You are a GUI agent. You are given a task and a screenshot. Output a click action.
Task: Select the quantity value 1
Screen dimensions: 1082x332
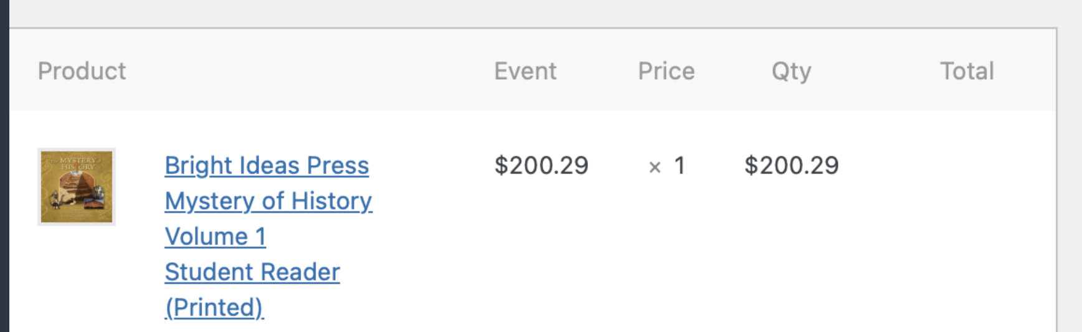[x=680, y=166]
